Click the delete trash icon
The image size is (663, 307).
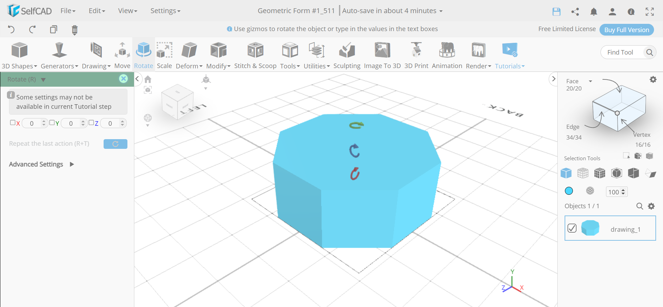coord(75,30)
